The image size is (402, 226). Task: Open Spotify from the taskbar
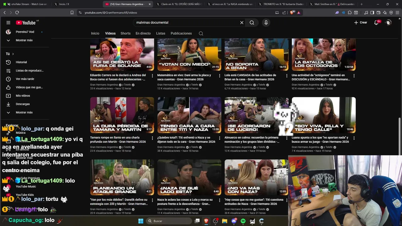pos(243,221)
